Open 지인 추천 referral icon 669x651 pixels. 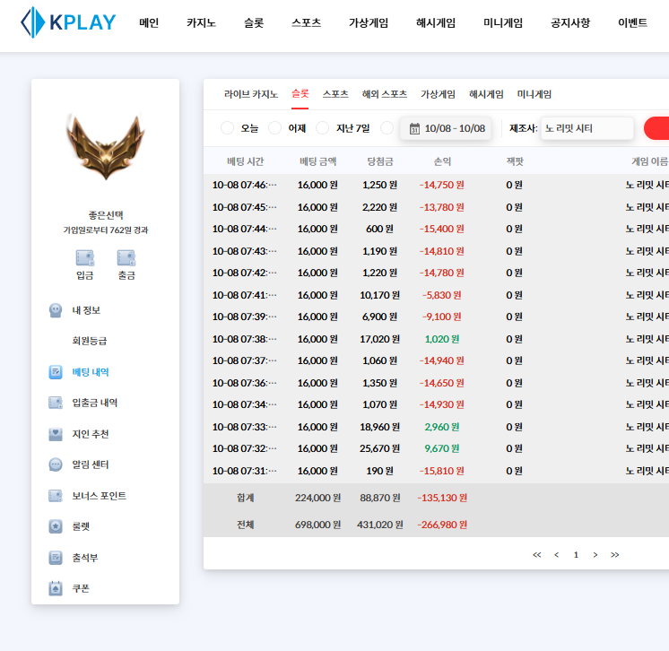click(x=56, y=434)
